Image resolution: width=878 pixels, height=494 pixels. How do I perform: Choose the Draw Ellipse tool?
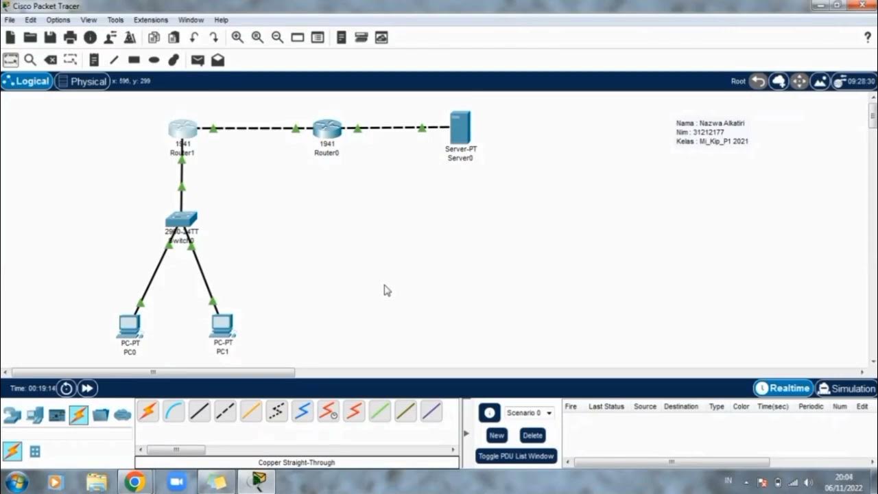pyautogui.click(x=154, y=60)
